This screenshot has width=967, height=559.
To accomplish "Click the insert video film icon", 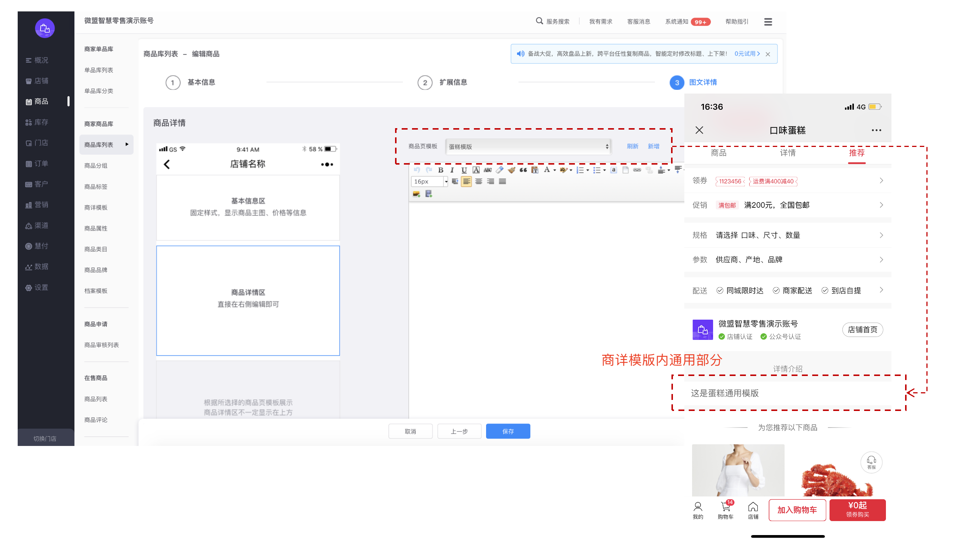I will pos(429,194).
